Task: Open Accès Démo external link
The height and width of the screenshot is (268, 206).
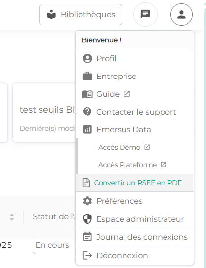Action: (124, 147)
